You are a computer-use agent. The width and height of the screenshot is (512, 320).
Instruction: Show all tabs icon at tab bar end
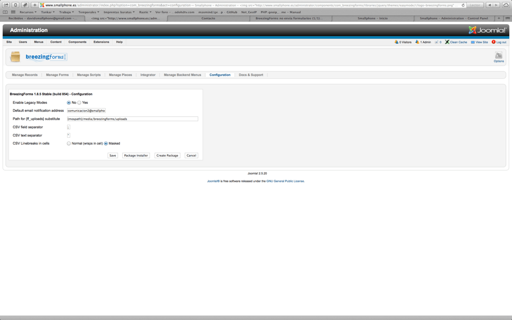507,18
